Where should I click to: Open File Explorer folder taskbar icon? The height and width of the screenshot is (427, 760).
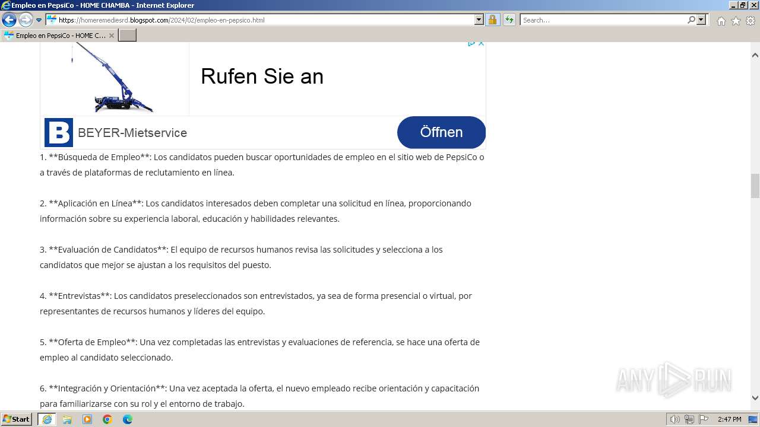(x=67, y=419)
